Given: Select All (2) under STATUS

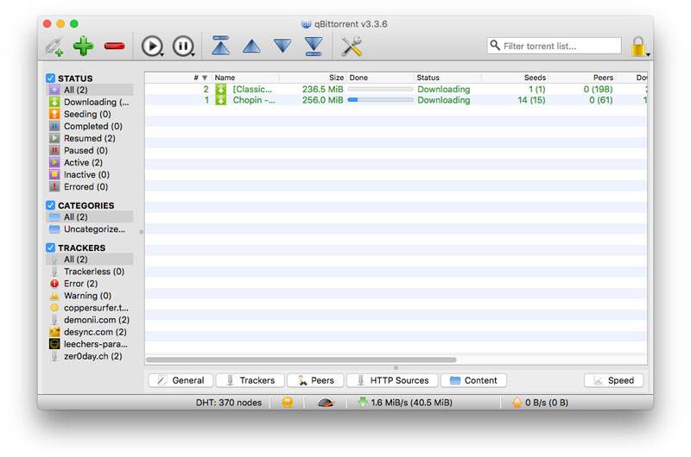Looking at the screenshot, I should coord(90,90).
